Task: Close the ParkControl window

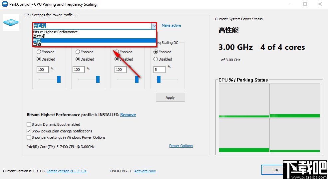Action: [x=320, y=4]
